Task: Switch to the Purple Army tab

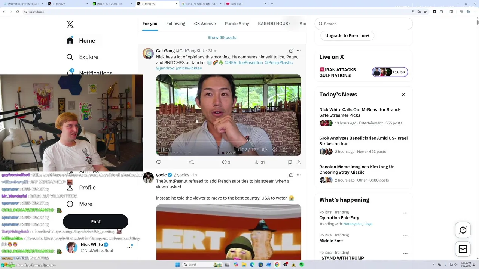Action: (237, 24)
